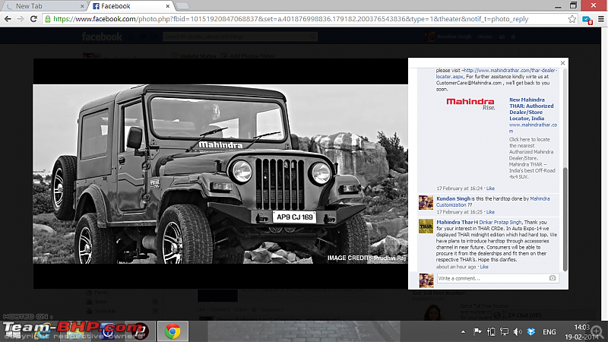Viewport: 608px width, 342px height.
Task: Click the Mahindra Rise logo thumbnail
Action: click(x=470, y=103)
